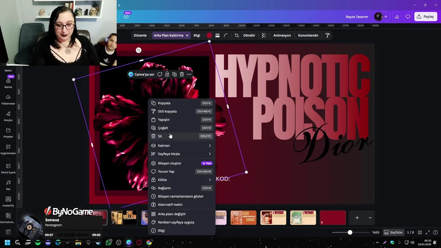Screen dimensions: 441x248
Task: Select the blank red page 9 thumbnail
Action: [x=333, y=218]
